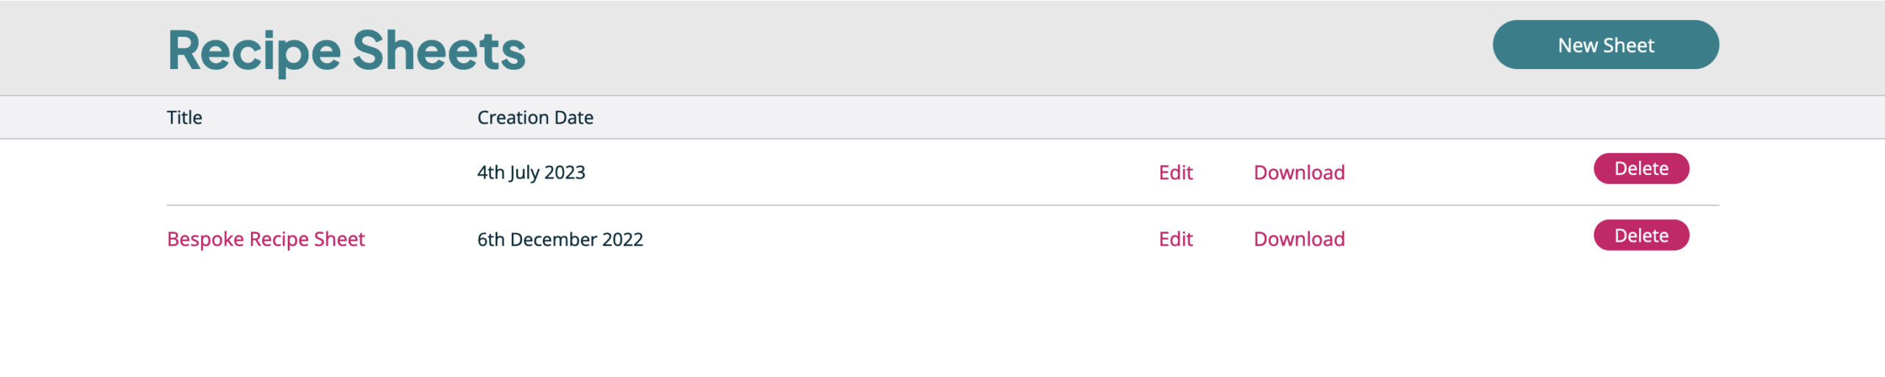The height and width of the screenshot is (377, 1885).
Task: Create a new recipe sheet
Action: click(1605, 45)
